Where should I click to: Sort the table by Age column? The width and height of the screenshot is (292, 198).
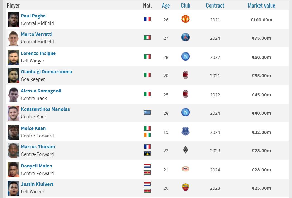click(x=166, y=6)
